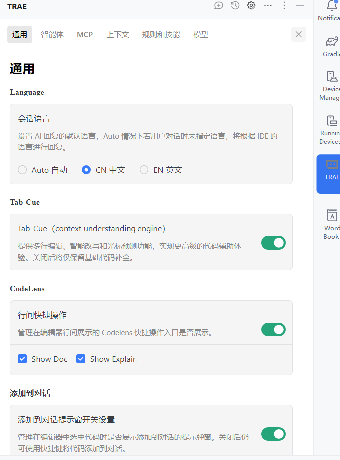
Task: Open the vertical three-dot options menu
Action: pyautogui.click(x=284, y=5)
